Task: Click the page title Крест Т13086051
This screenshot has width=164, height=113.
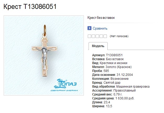Action: click(30, 7)
